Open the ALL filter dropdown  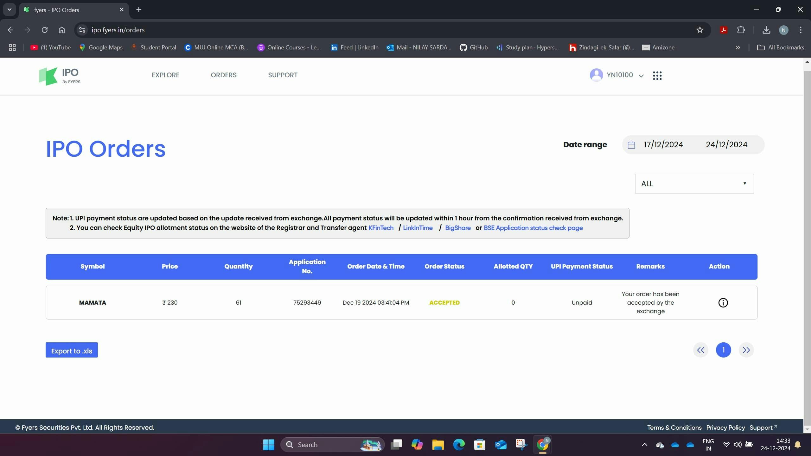[694, 183]
